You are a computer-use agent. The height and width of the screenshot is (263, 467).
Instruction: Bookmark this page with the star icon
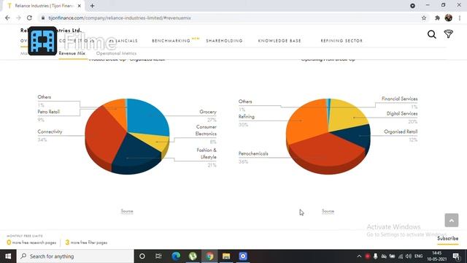(x=424, y=18)
